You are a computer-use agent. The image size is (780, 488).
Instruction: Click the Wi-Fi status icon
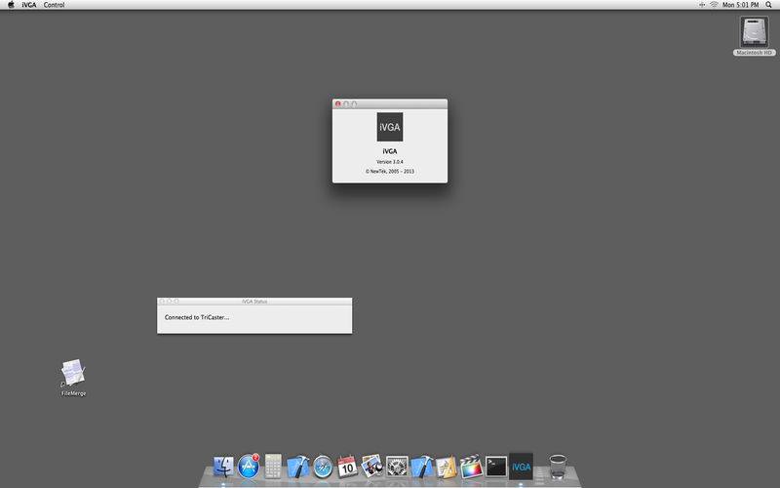point(714,5)
